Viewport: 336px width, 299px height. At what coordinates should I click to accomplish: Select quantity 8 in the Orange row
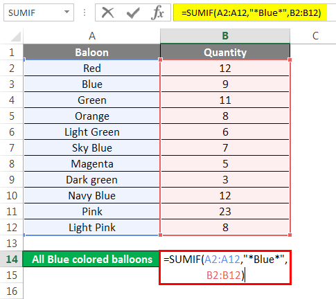pos(225,116)
